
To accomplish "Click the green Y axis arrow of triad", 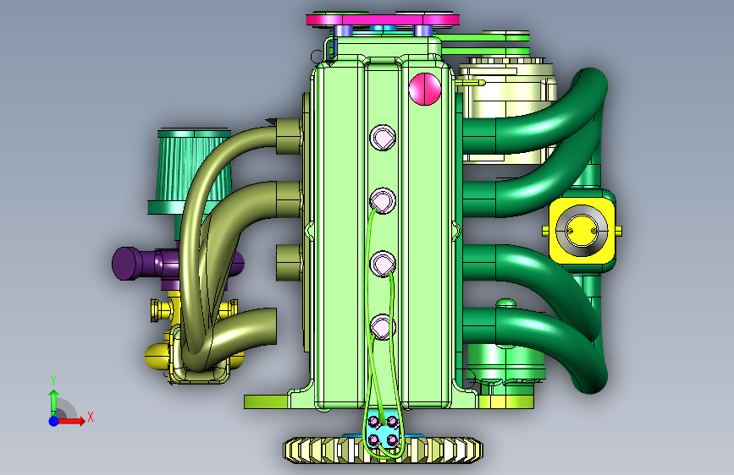I will (53, 401).
